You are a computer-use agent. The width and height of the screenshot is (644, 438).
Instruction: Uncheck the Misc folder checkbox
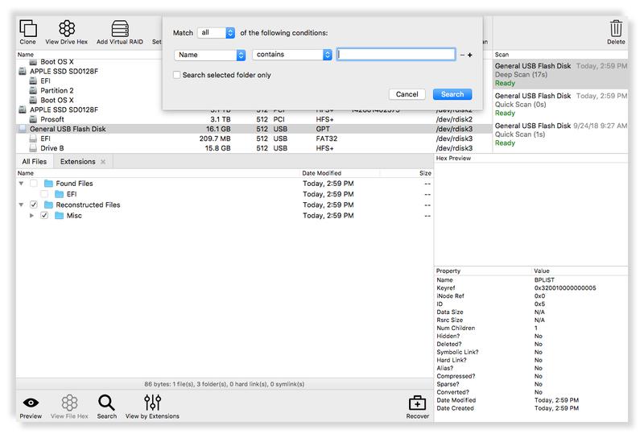pyautogui.click(x=44, y=216)
